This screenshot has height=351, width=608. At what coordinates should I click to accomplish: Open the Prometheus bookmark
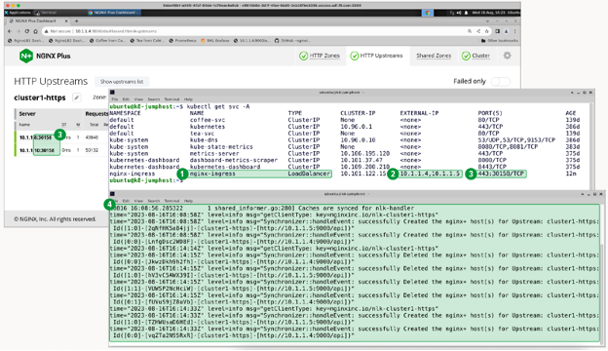point(182,40)
